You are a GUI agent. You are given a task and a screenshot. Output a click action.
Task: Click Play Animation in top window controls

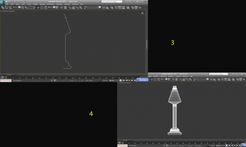[129, 80]
